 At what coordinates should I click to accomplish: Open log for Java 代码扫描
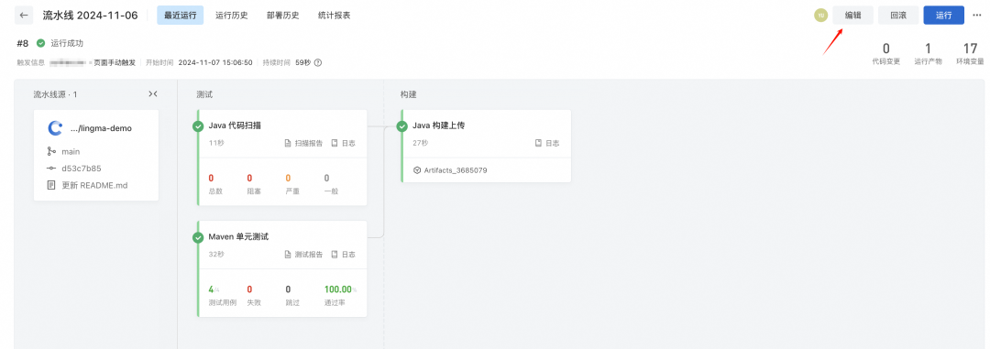[x=344, y=143]
